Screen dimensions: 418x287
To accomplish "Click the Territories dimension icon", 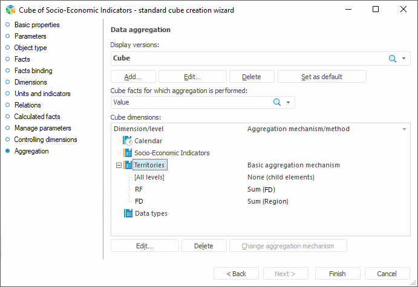I will [x=128, y=165].
